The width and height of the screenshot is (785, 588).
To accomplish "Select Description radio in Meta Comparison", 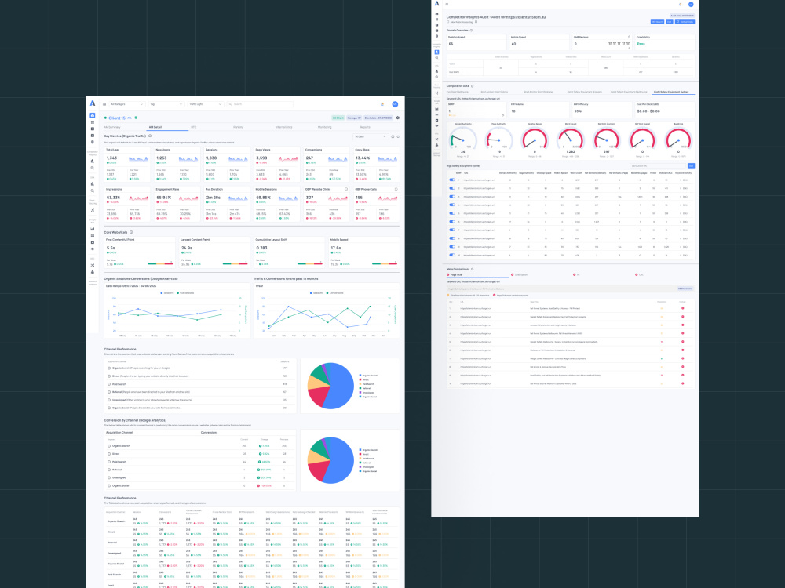I will (x=512, y=275).
